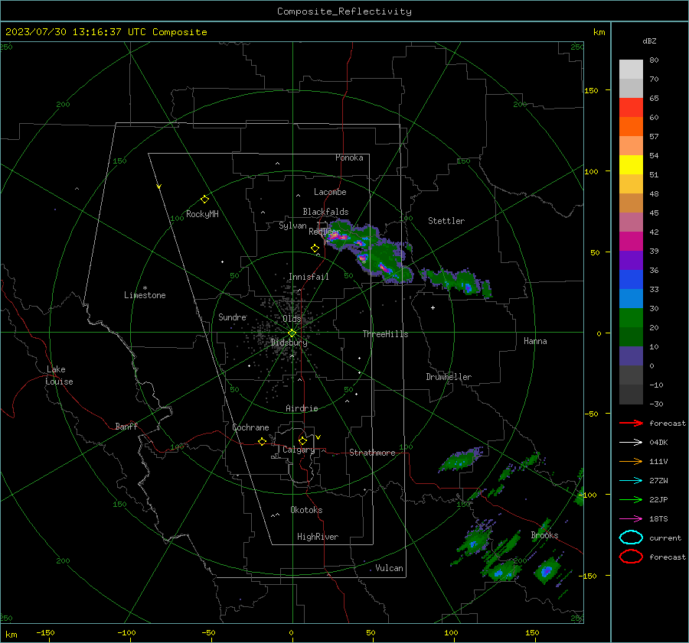Viewport: 689px width, 643px height.
Task: Click the Ponoka city label
Action: click(349, 158)
